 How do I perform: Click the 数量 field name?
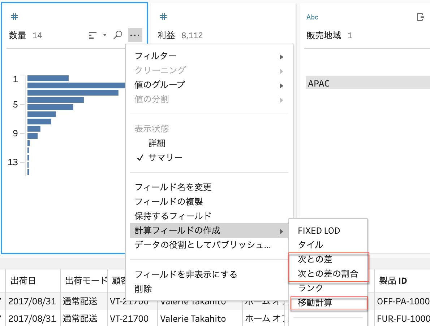tap(17, 35)
